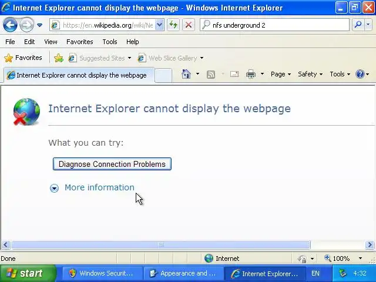Expand the Print options dropdown arrow
This screenshot has width=376, height=282.
[x=263, y=74]
